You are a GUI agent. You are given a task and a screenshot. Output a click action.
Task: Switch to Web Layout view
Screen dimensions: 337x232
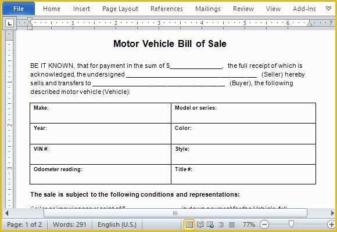(x=210, y=224)
